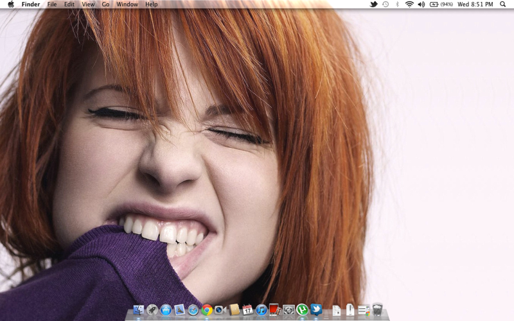Open iCal calendar icon in dock
The height and width of the screenshot is (321, 514).
[247, 310]
